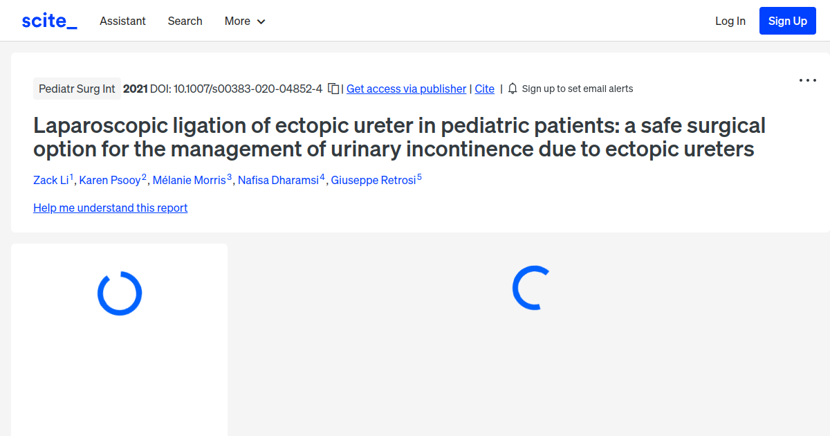Click Help me understand this report
The image size is (830, 436).
coord(110,208)
